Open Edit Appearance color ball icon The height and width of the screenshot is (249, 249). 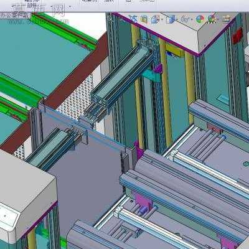click(x=200, y=19)
